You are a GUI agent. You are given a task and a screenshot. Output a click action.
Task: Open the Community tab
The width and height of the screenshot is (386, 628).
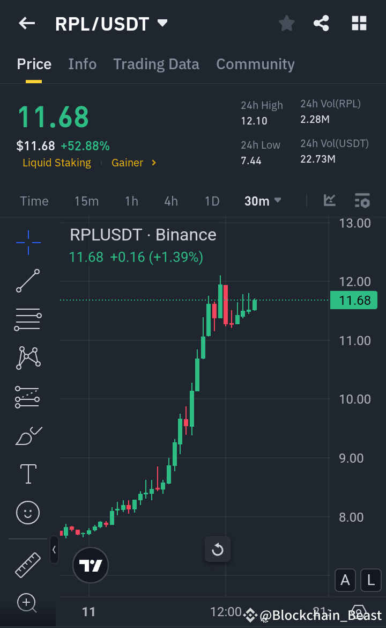255,64
